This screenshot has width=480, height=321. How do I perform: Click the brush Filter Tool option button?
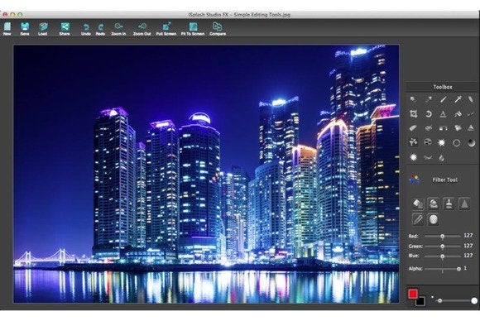pyautogui.click(x=449, y=204)
